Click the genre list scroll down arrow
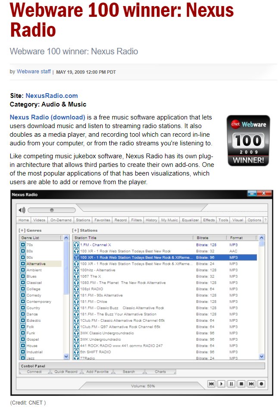The image size is (278, 411). point(66,356)
